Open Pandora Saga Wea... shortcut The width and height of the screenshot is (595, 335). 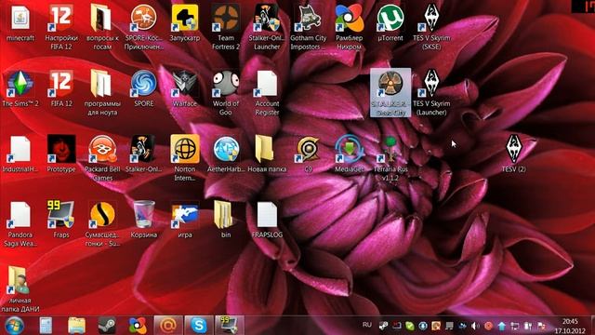coord(20,224)
